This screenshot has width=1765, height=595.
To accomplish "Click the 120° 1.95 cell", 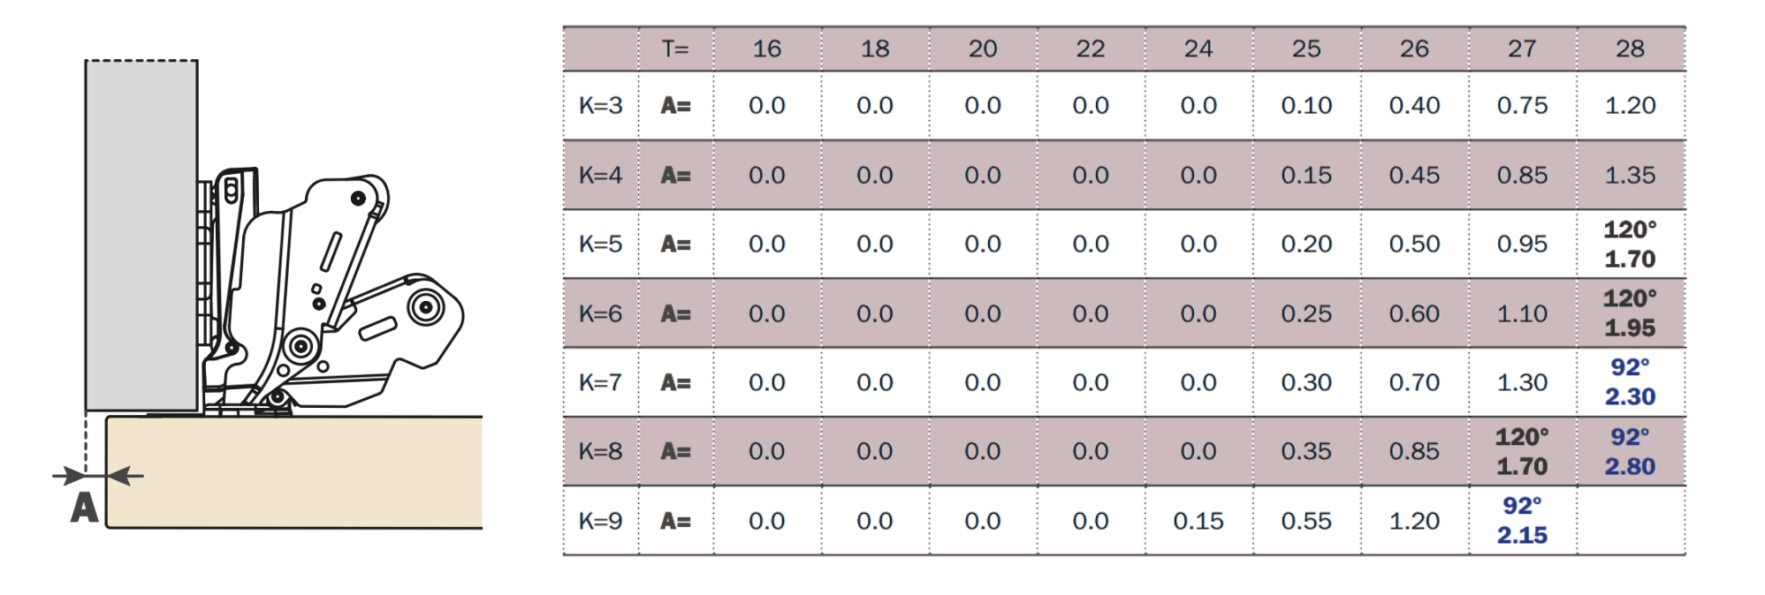I will coord(1630,313).
